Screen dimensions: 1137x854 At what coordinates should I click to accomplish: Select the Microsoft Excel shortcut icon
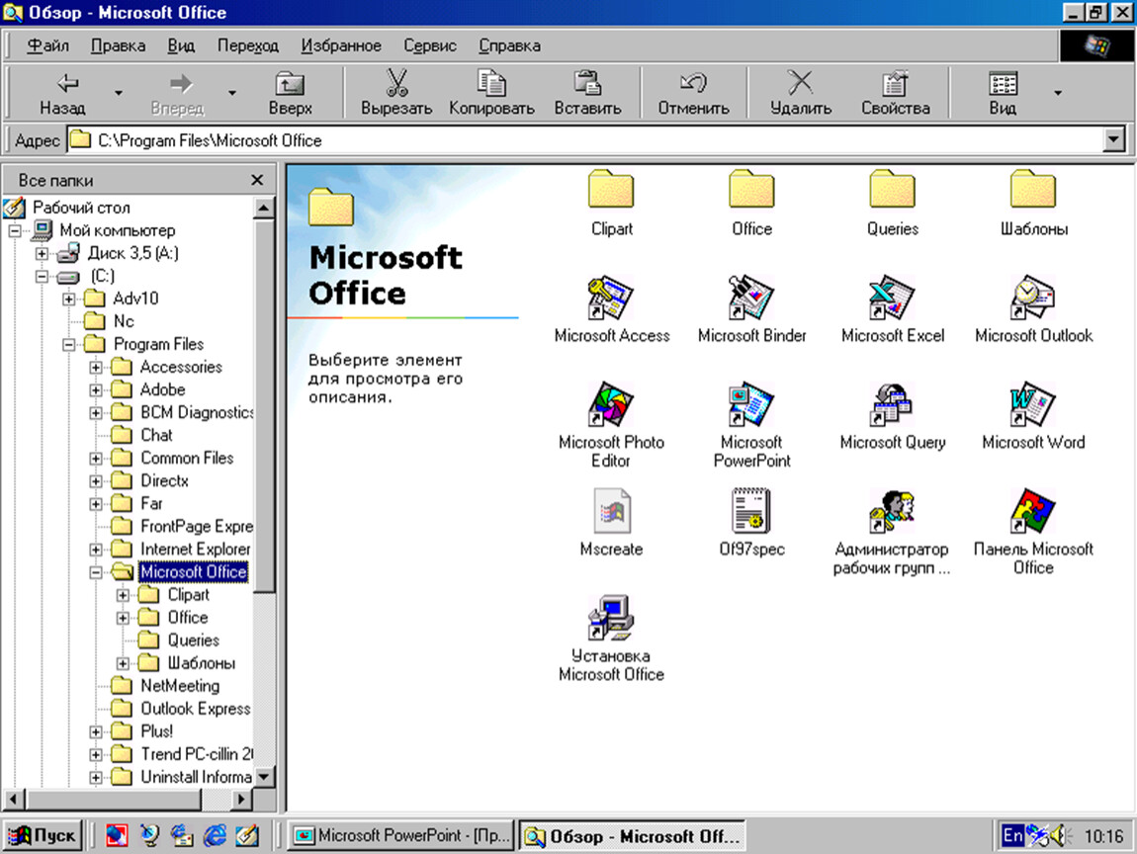coord(892,298)
